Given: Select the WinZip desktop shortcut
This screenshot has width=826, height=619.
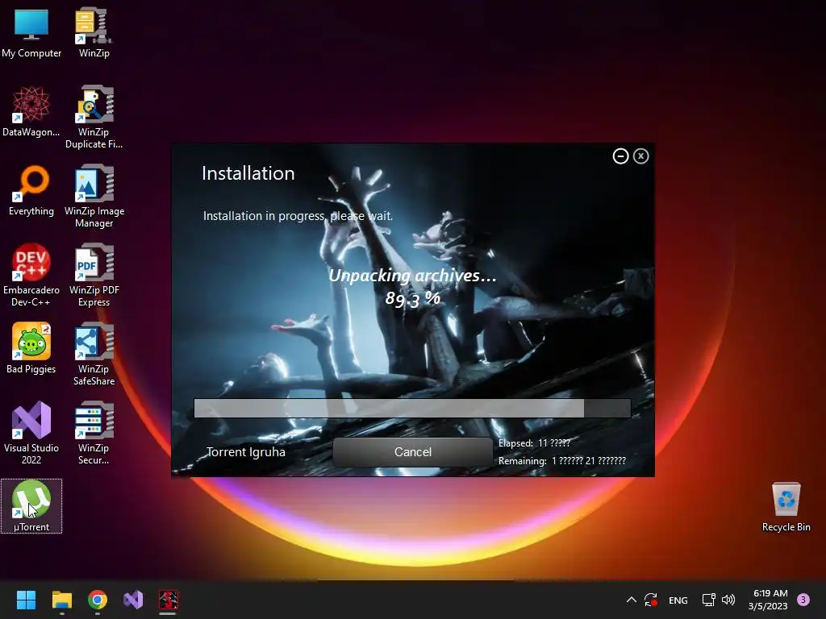Looking at the screenshot, I should tap(94, 32).
